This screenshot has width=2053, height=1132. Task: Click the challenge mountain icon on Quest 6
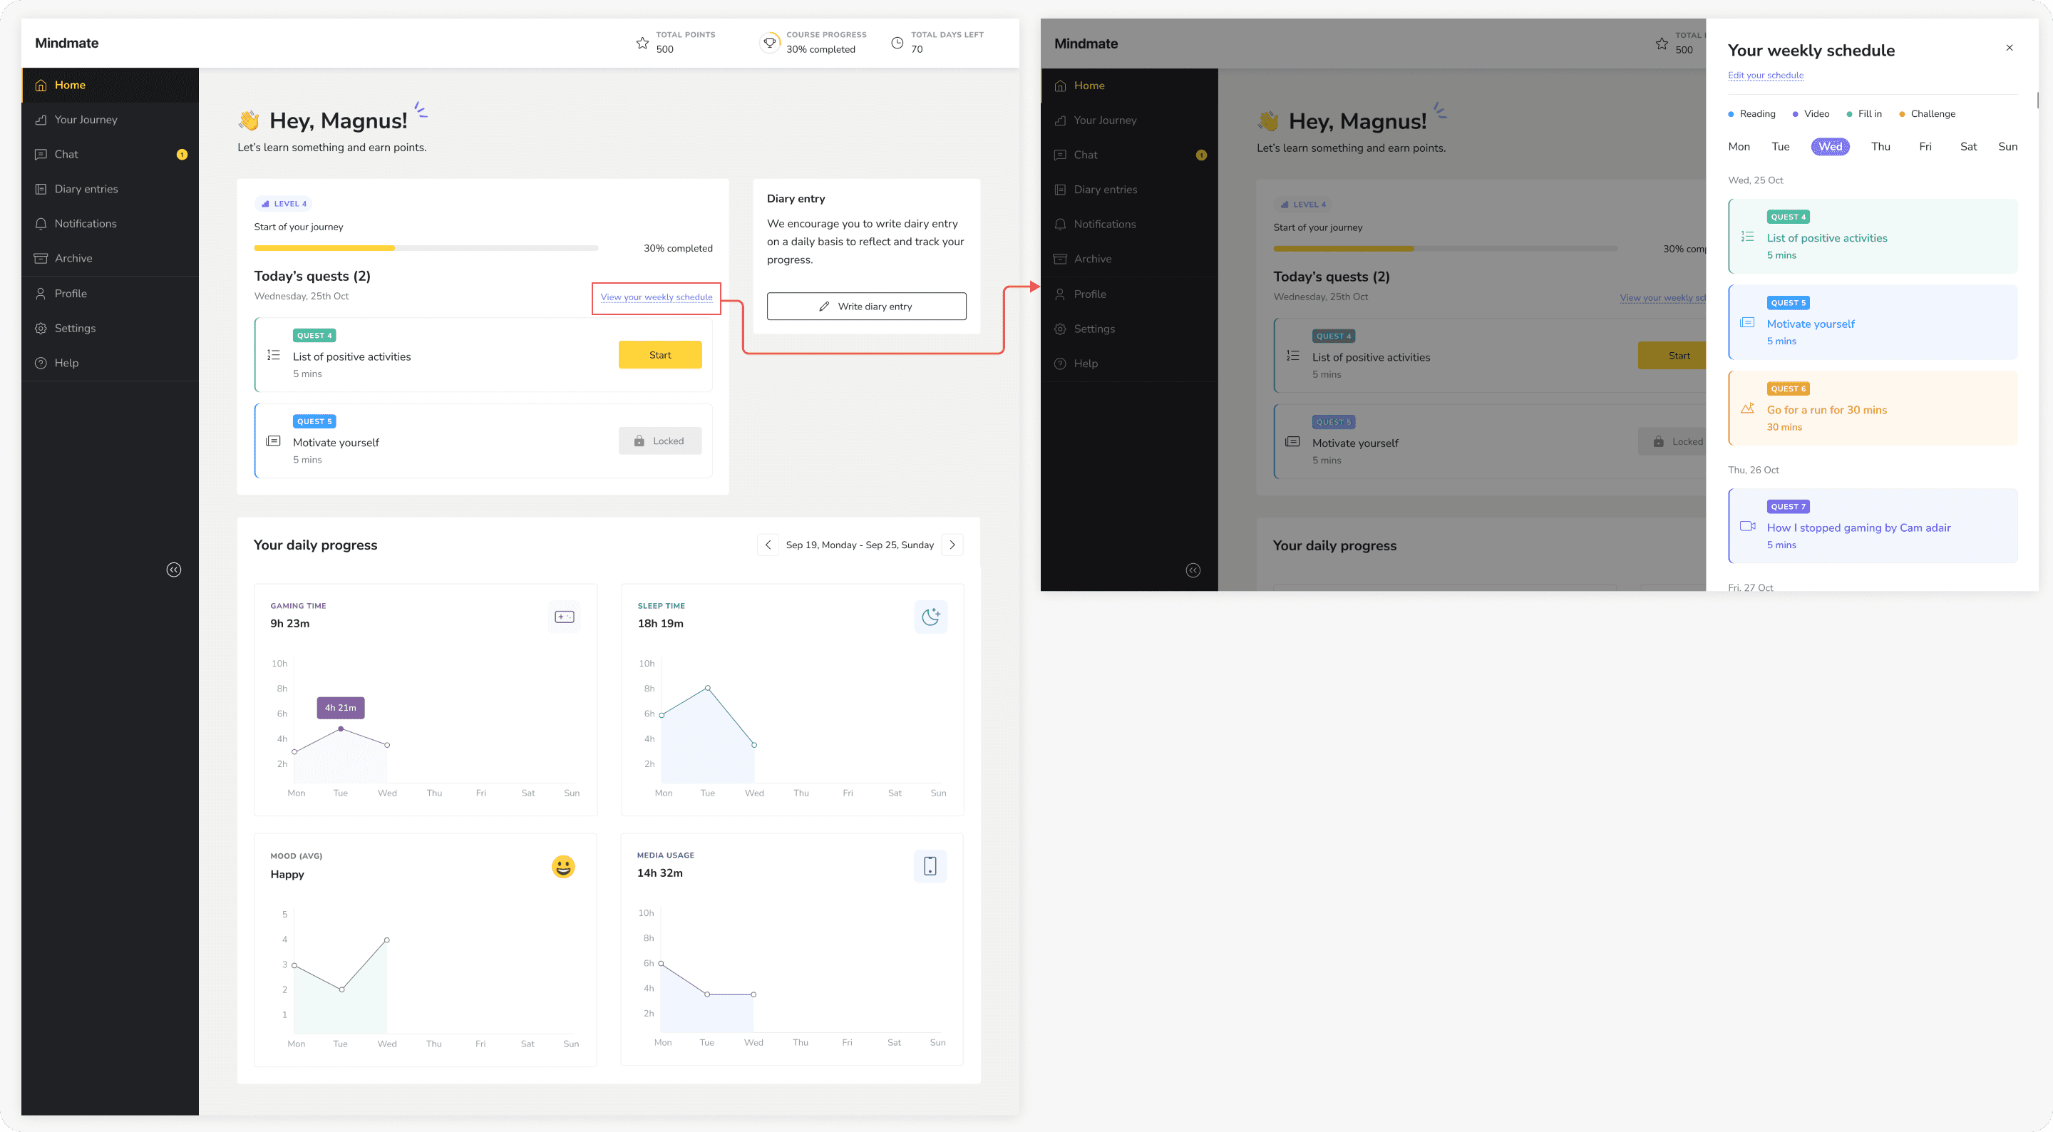click(1747, 408)
